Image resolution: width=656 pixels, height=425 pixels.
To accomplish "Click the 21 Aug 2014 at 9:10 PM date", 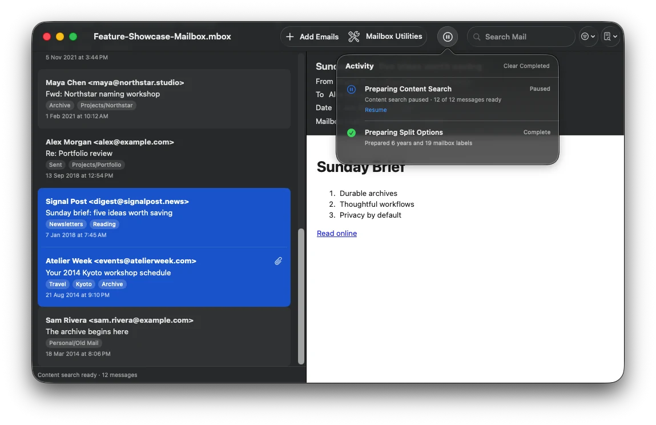I will tap(78, 295).
